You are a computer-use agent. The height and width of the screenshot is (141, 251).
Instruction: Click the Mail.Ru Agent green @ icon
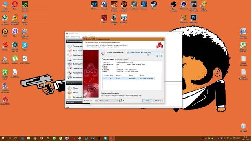click(5, 74)
